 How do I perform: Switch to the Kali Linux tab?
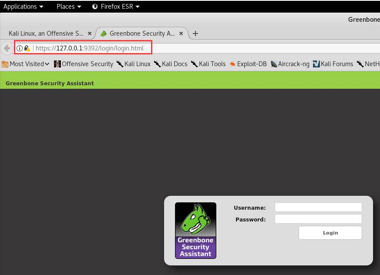coord(46,34)
